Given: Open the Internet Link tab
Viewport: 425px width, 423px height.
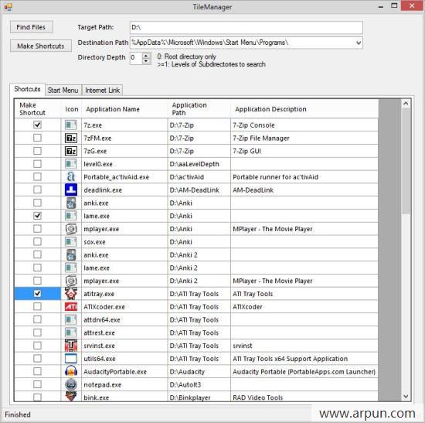Looking at the screenshot, I should click(103, 90).
